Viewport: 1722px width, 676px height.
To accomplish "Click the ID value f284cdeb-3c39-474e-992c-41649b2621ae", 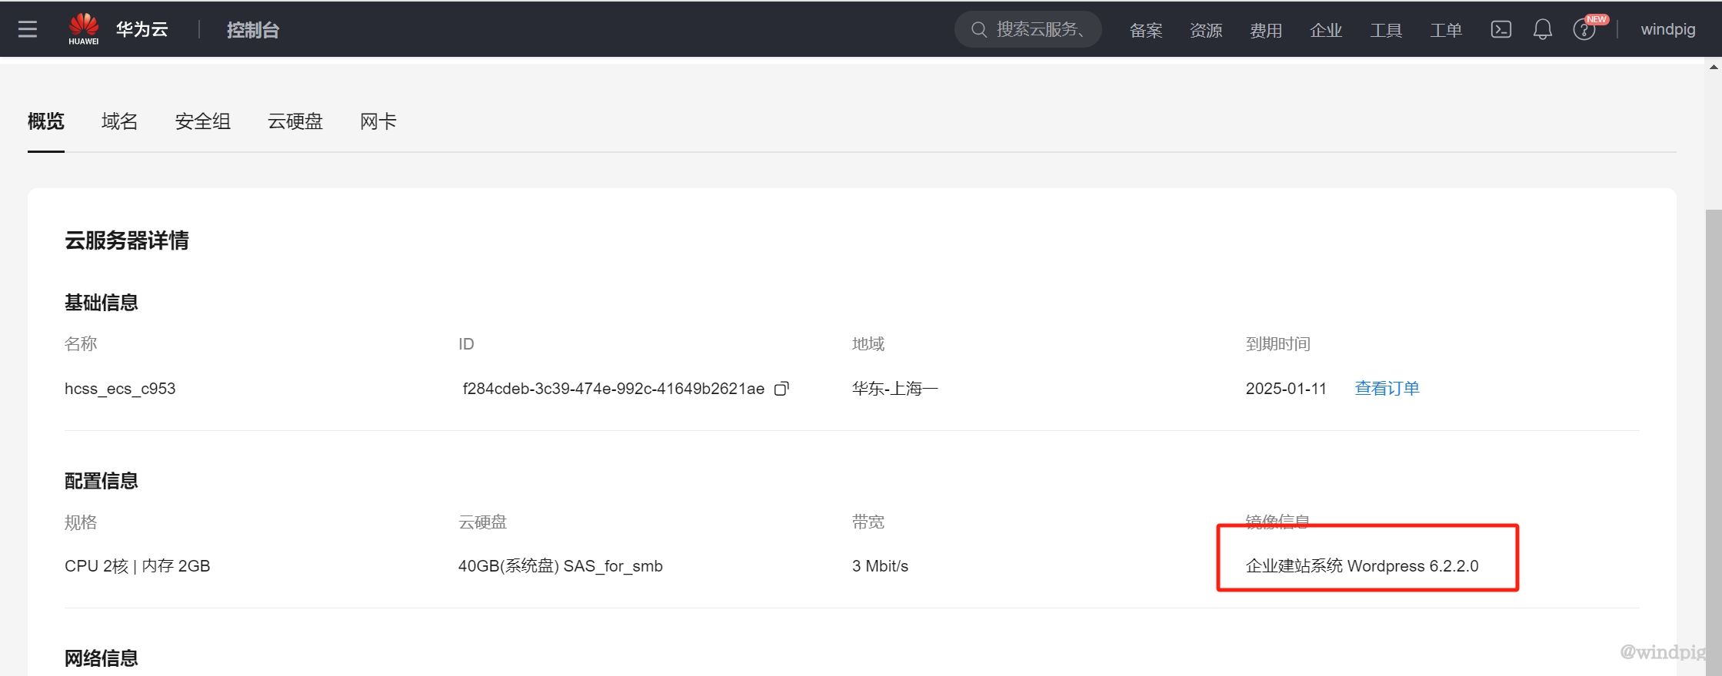I will tap(613, 389).
